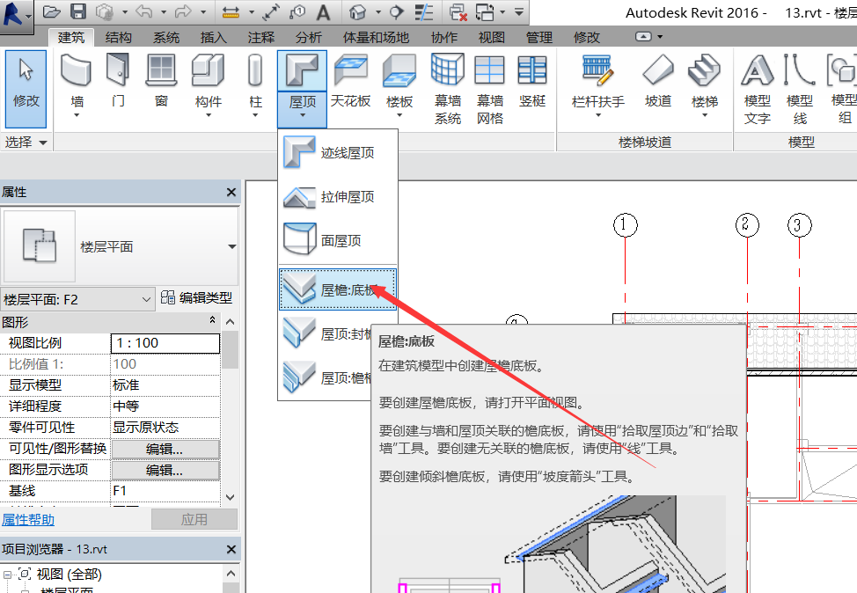Screen dimensions: 857x593
Task: Collapse the Graphics (图形) properties section
Action: 212,321
